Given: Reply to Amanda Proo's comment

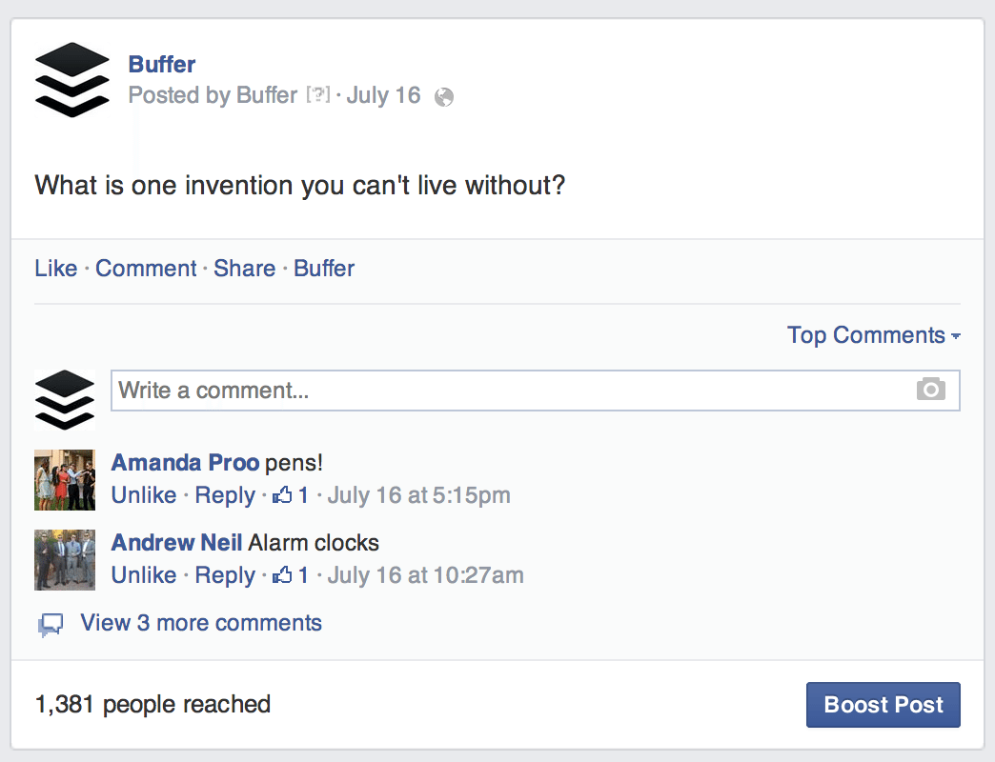Looking at the screenshot, I should [x=225, y=495].
